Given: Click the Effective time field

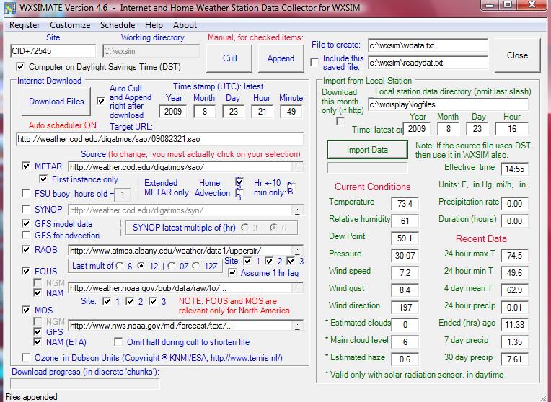Looking at the screenshot, I should (514, 169).
